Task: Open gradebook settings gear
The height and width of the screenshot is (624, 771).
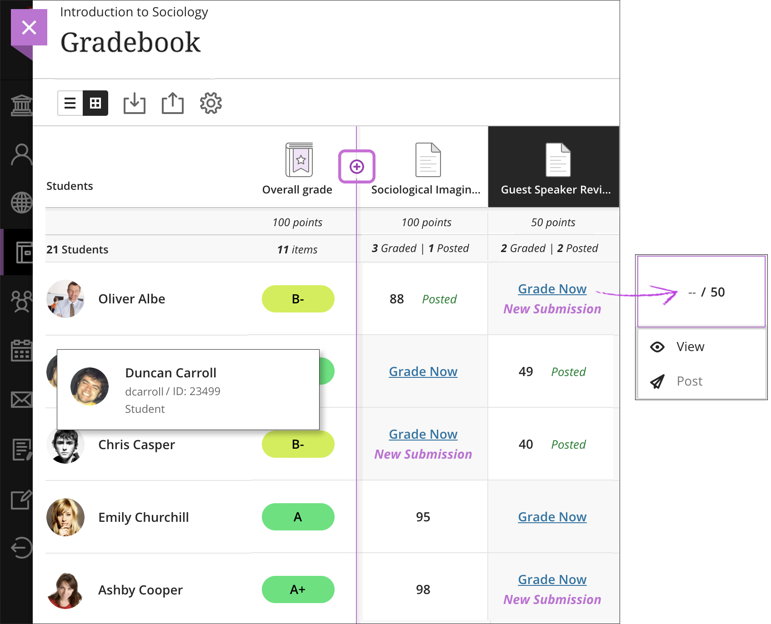Action: pyautogui.click(x=211, y=103)
